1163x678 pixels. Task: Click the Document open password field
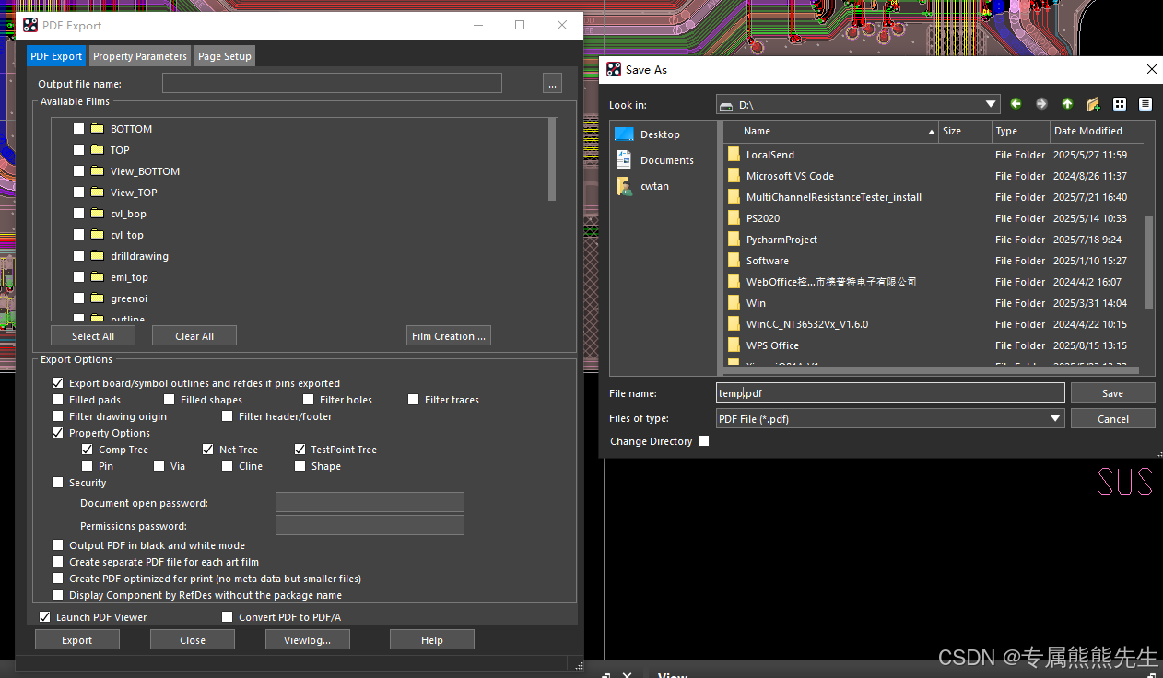pos(370,503)
